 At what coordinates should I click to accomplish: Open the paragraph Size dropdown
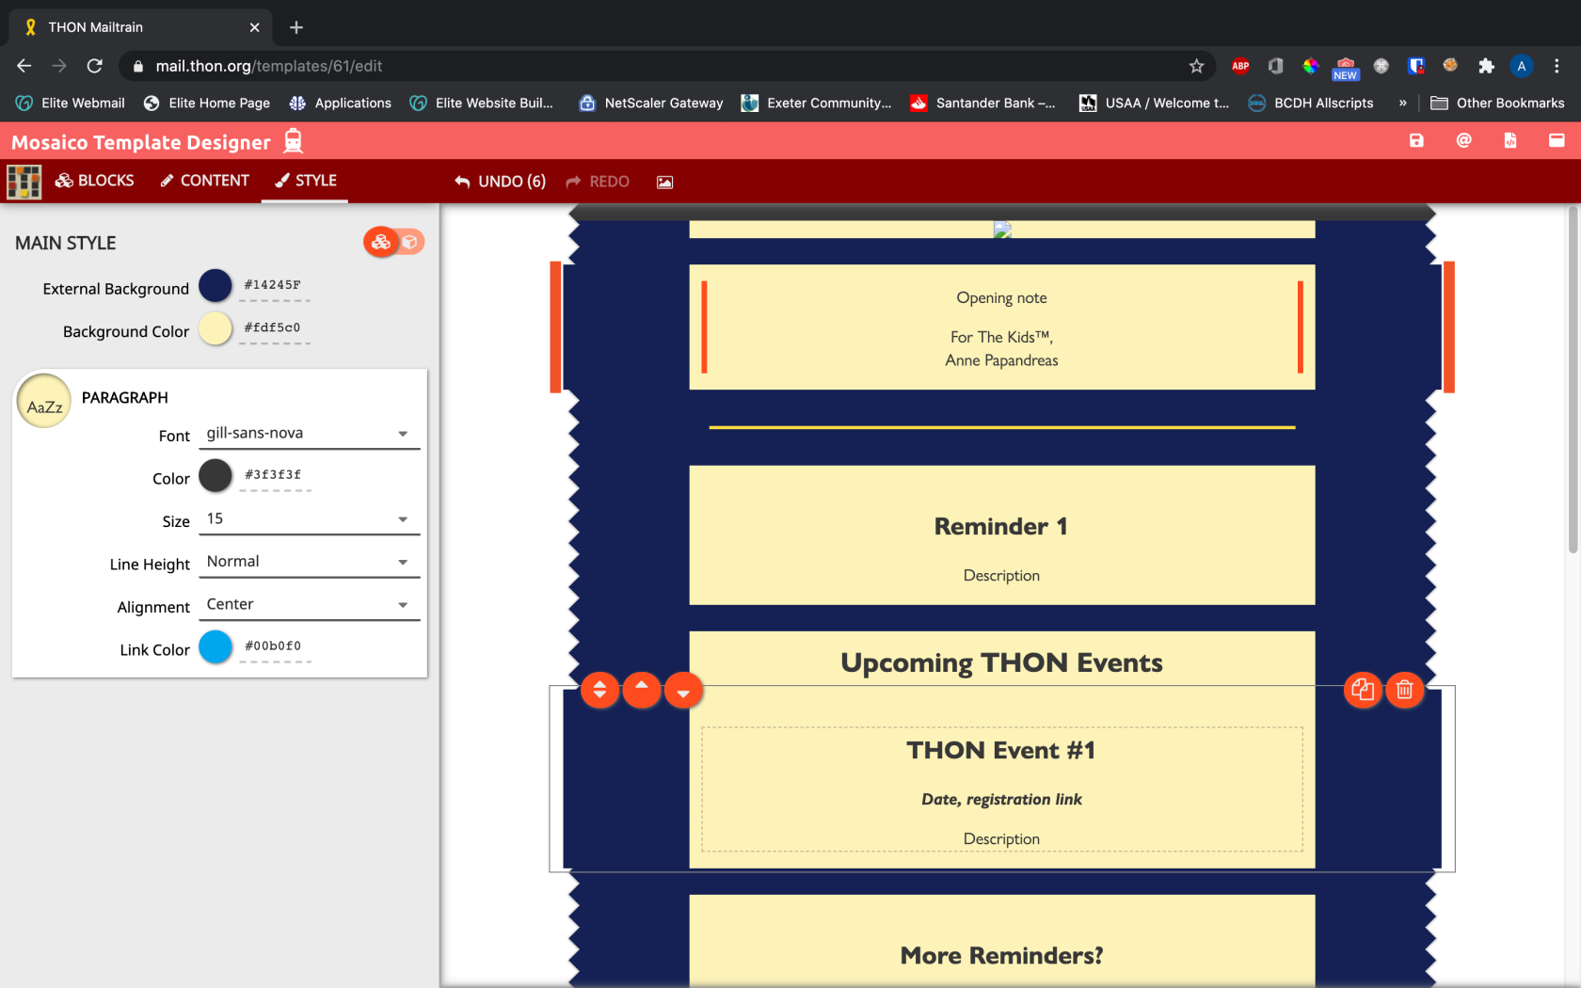click(310, 519)
